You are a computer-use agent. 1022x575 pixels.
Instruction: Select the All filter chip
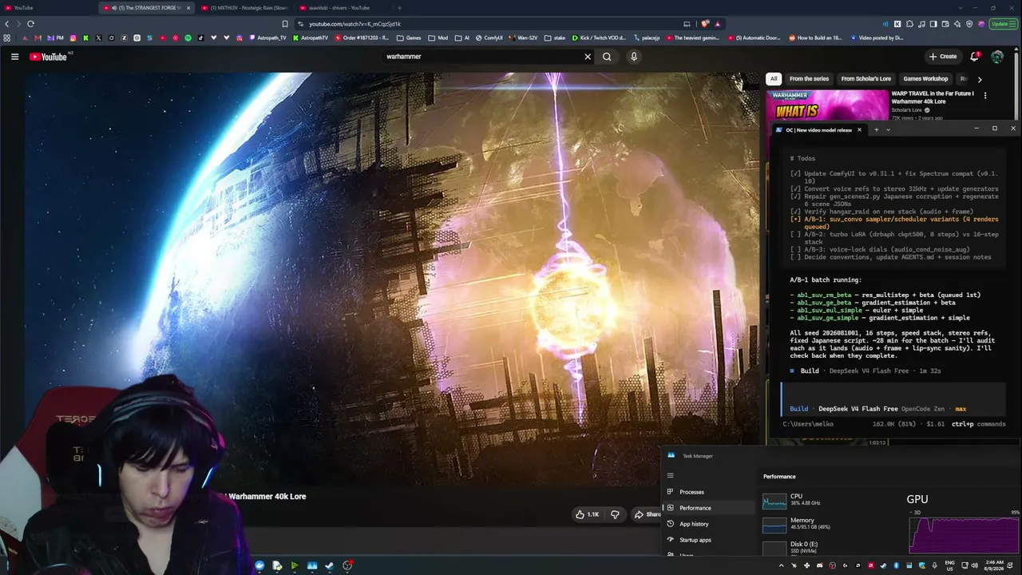[x=774, y=79]
